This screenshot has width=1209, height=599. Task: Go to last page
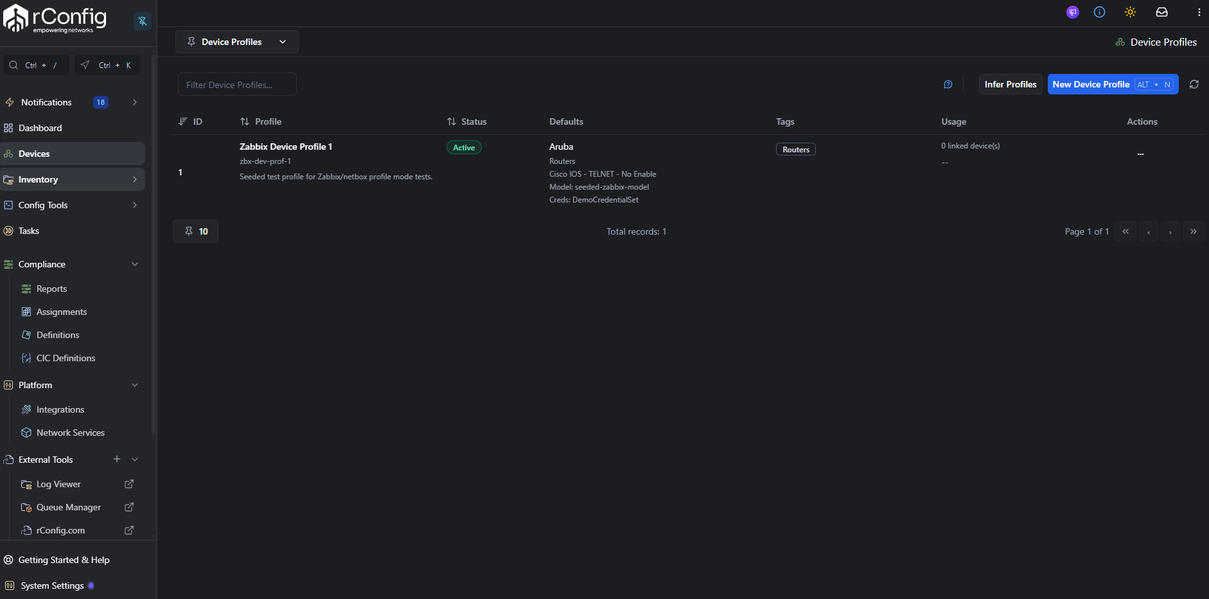[1194, 231]
